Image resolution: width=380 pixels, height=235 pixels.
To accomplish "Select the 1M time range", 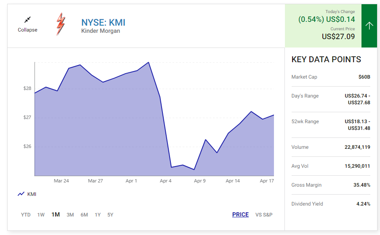I will (x=56, y=215).
